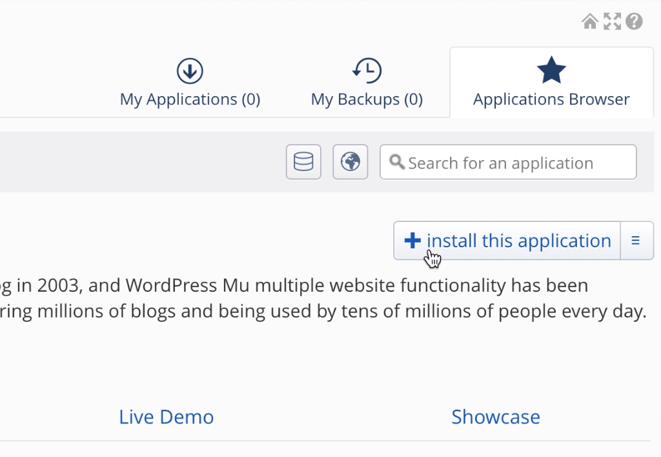Open help via the question mark icon
This screenshot has height=457, width=661.
(x=634, y=21)
